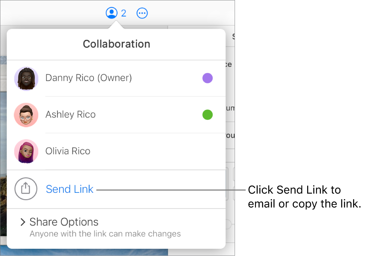The height and width of the screenshot is (256, 366).
Task: Toggle Olivia Rico's active status
Action: [x=208, y=151]
